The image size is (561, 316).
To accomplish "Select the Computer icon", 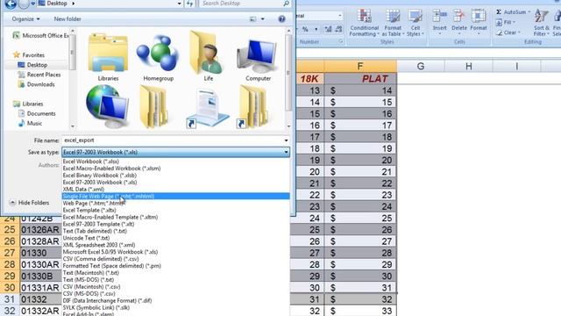I will [x=257, y=55].
